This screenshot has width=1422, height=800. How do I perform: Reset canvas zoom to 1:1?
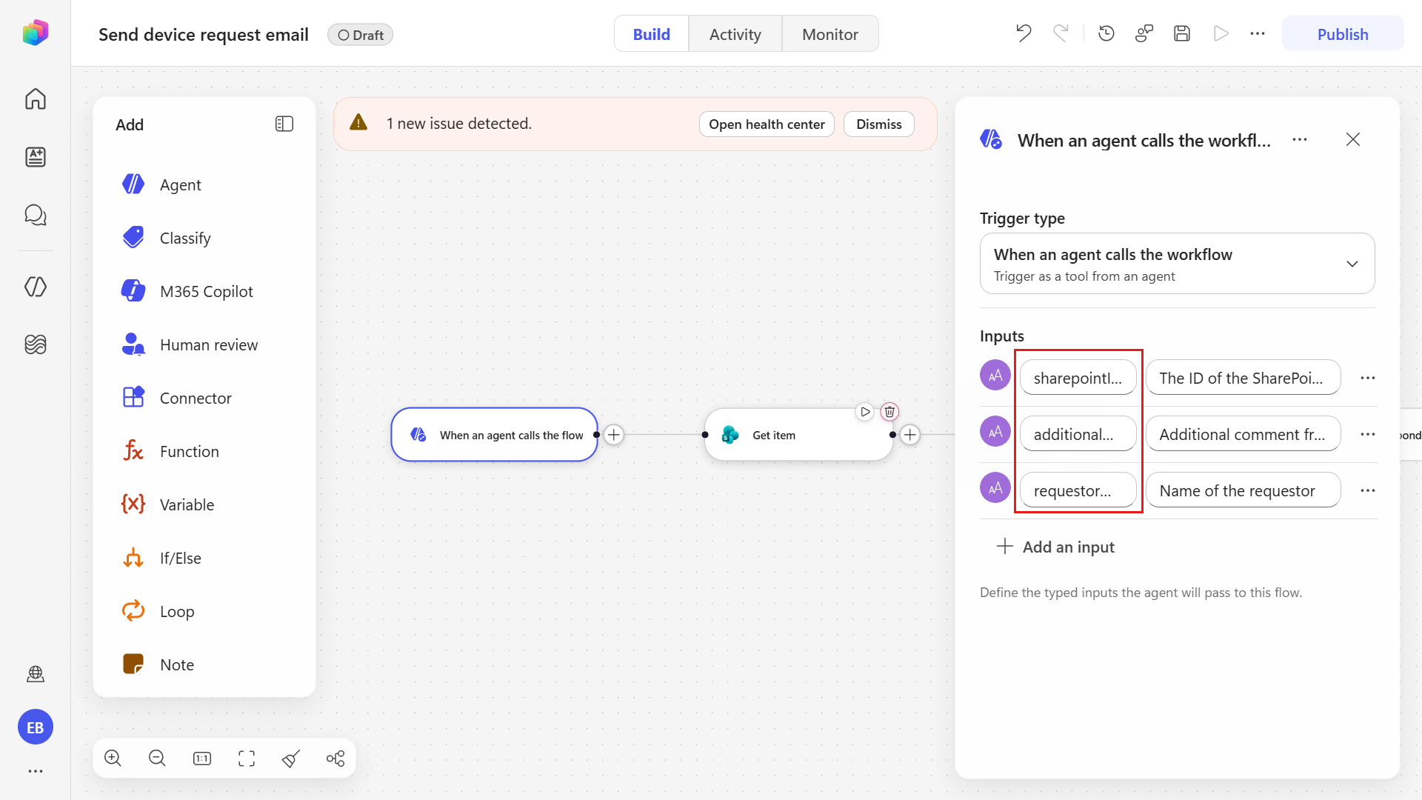(x=202, y=758)
